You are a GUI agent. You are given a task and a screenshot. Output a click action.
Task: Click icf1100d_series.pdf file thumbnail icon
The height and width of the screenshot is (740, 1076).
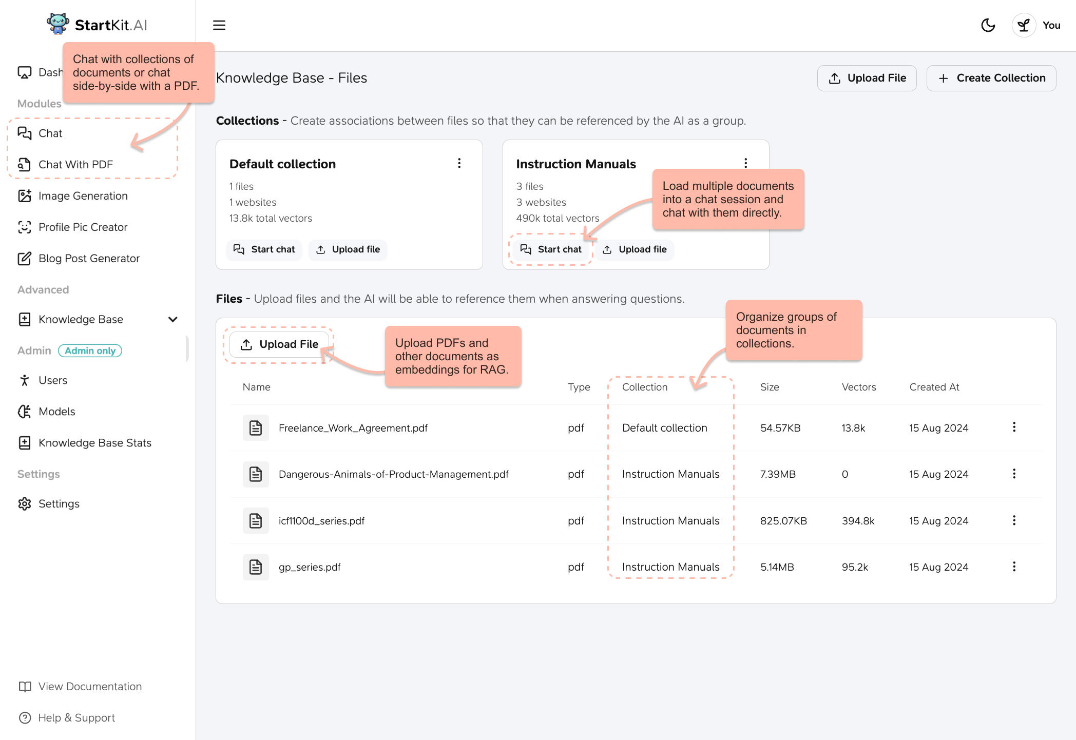coord(256,521)
